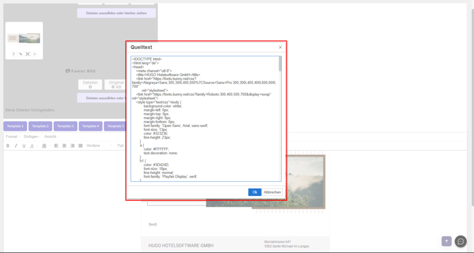Align text to the left
Viewport: 474px width, 253px height.
[56, 145]
